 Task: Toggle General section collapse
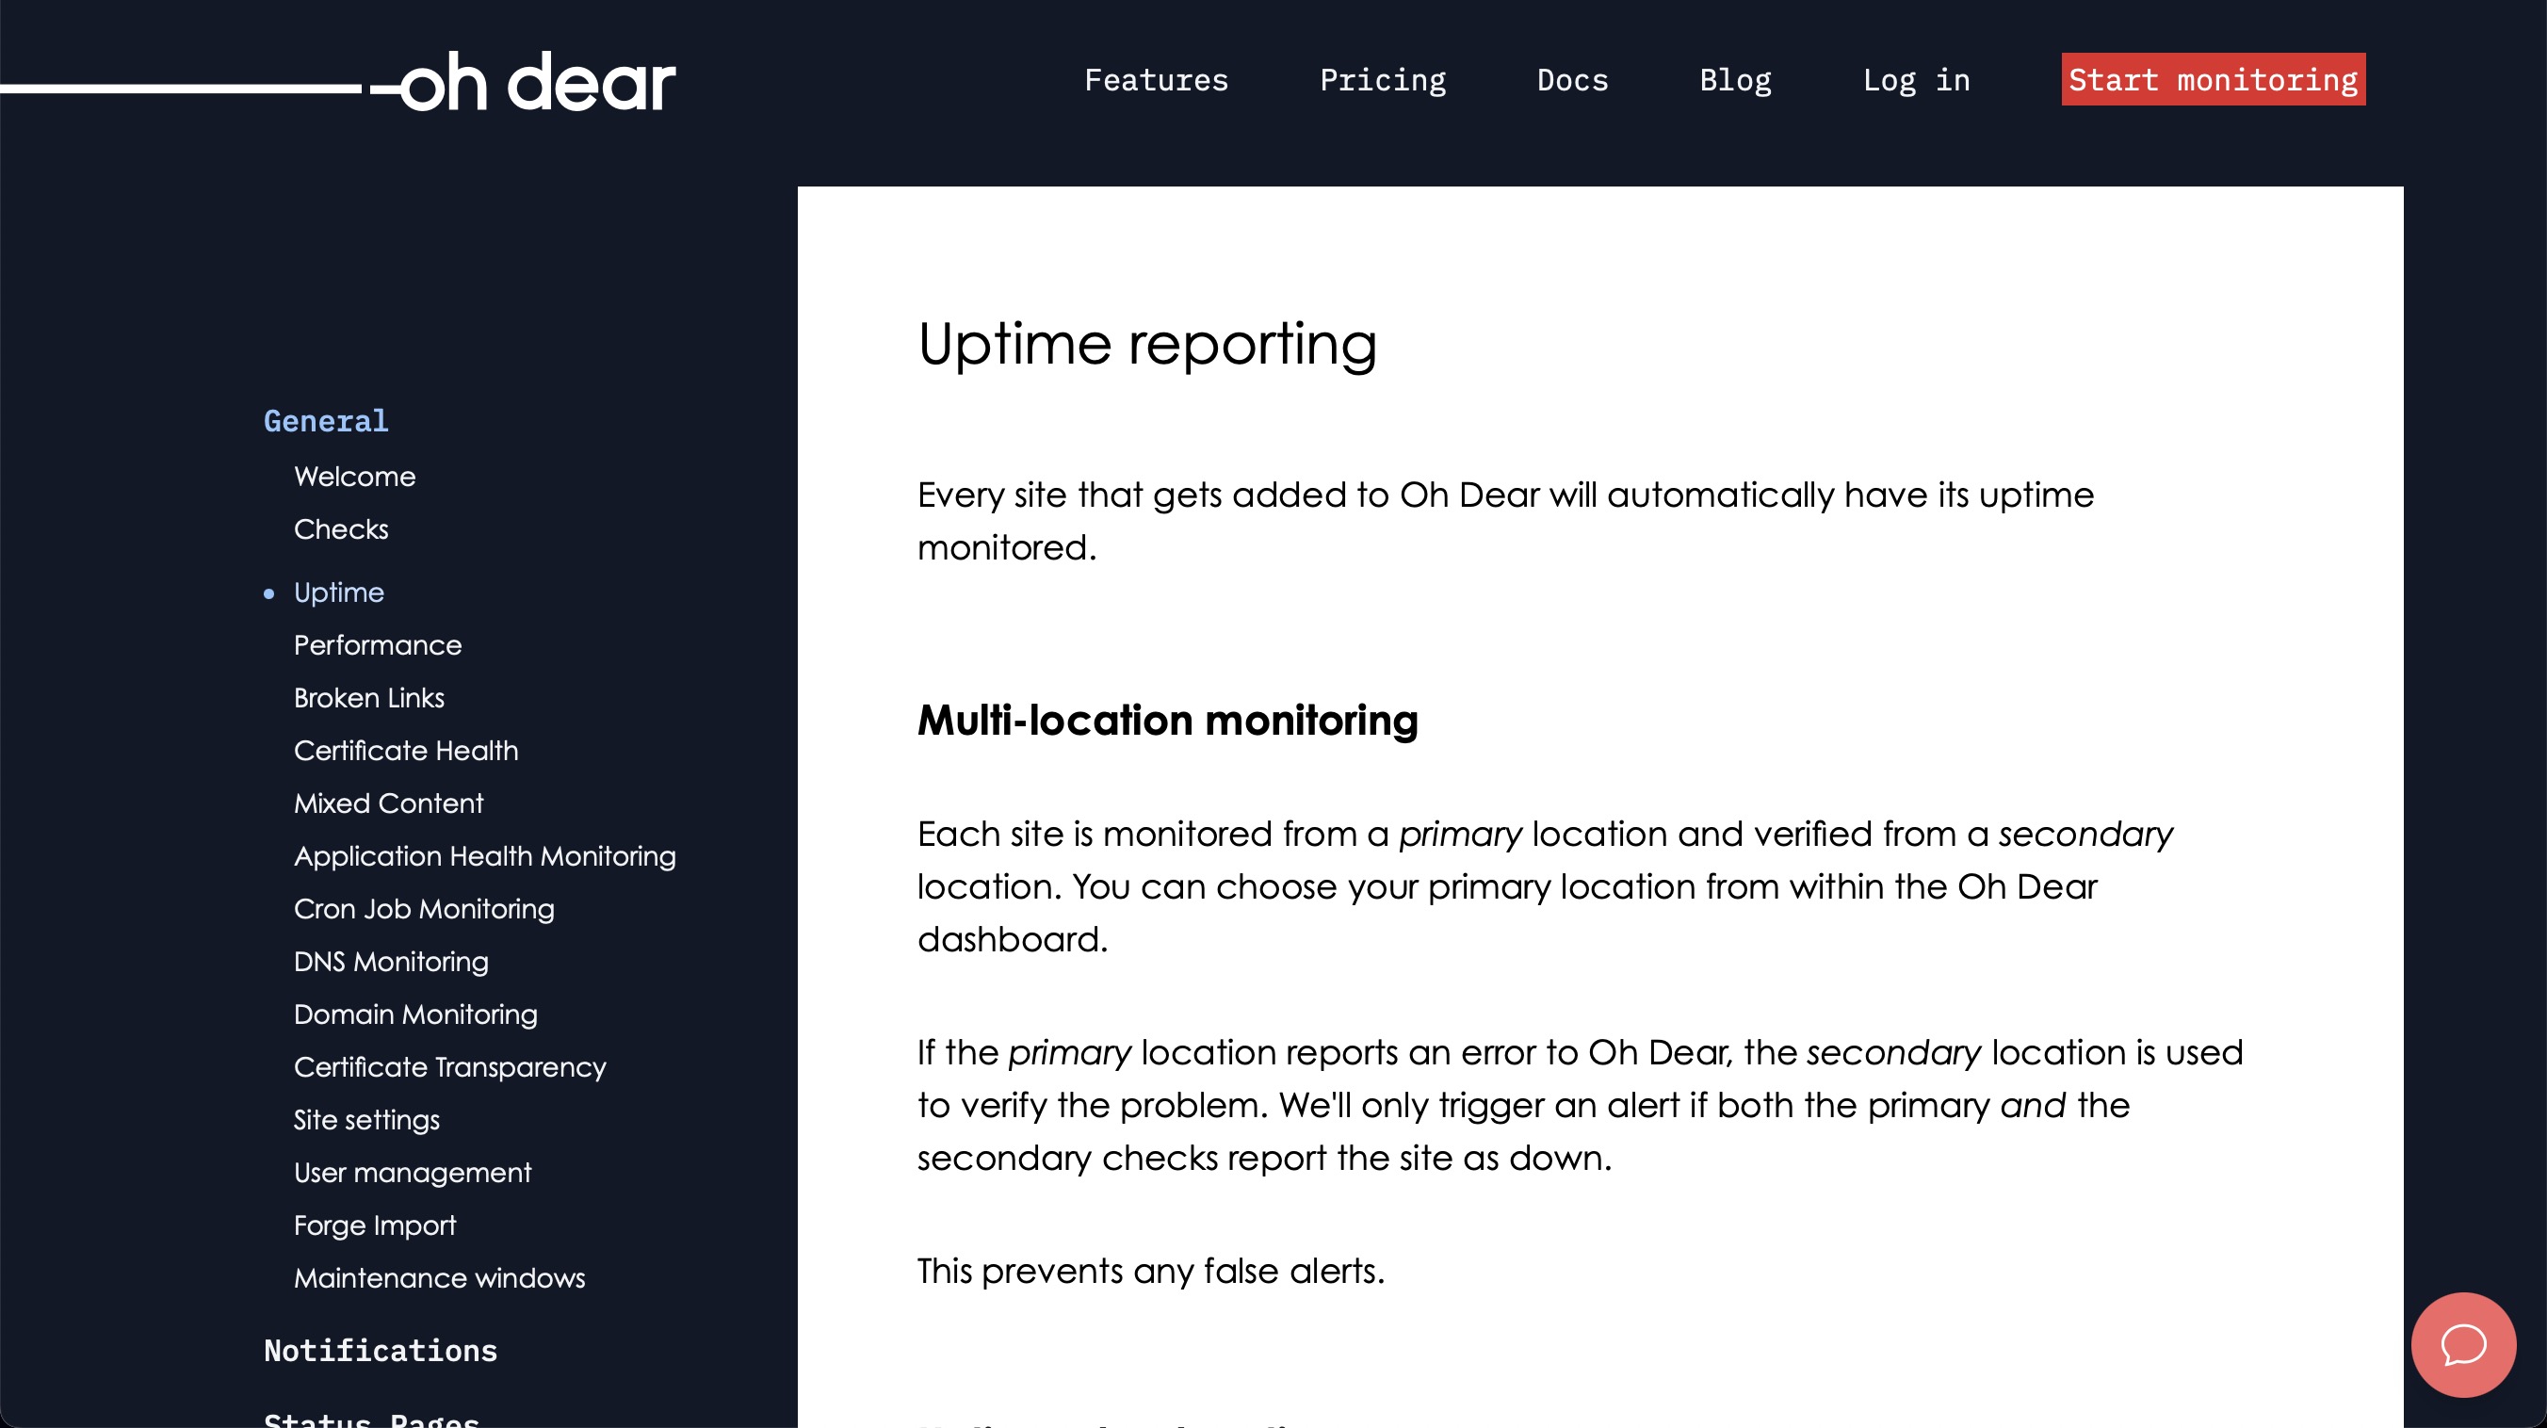click(325, 420)
